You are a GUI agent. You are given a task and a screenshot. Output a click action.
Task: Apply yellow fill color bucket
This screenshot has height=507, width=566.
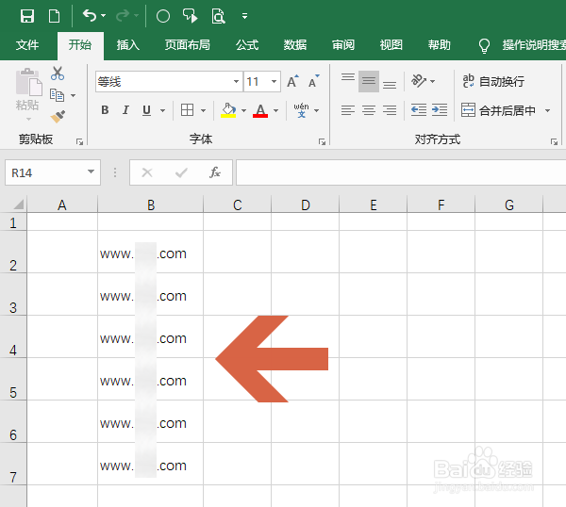click(x=228, y=110)
